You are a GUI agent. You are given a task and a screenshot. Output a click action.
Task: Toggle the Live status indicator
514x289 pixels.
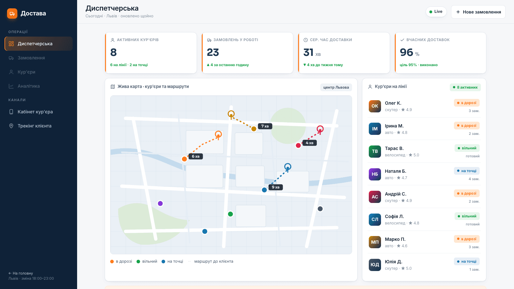coord(436,12)
